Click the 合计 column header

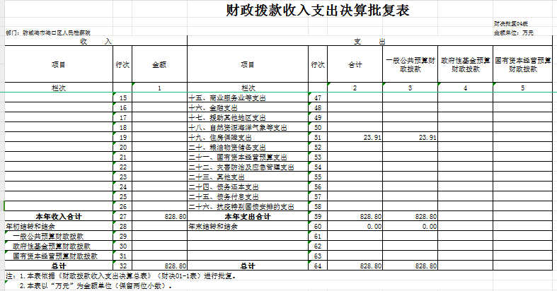click(355, 64)
